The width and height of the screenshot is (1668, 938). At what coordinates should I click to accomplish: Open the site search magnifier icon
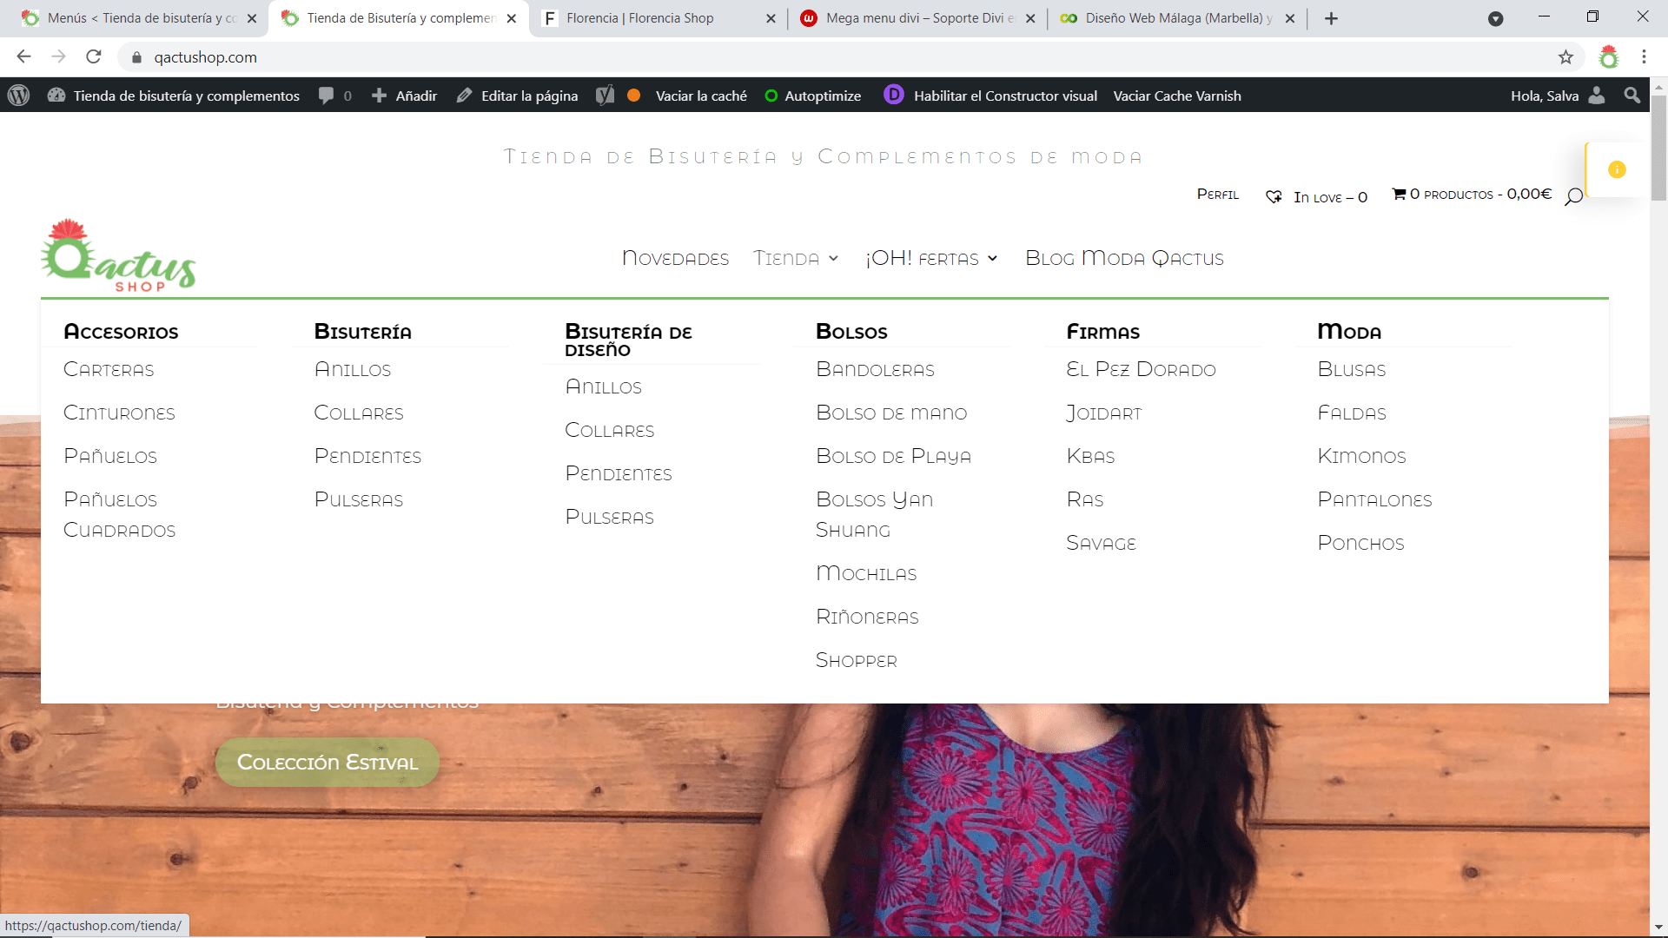coord(1573,197)
